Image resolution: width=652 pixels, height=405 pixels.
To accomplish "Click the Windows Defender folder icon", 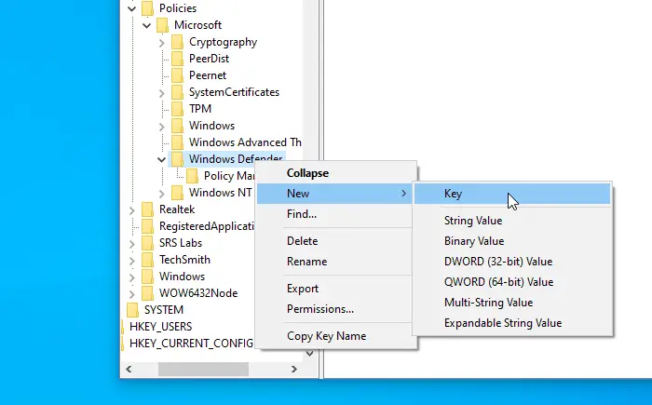I will pyautogui.click(x=177, y=159).
